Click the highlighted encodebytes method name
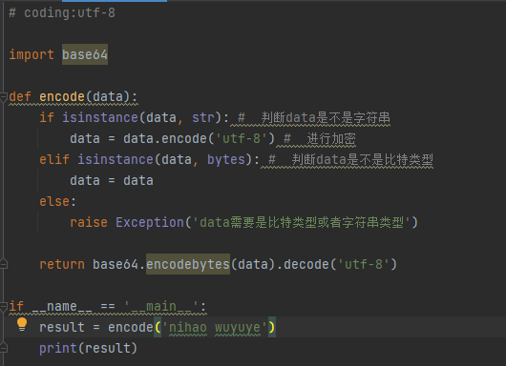Viewport: 506px width, 366px height. (188, 264)
